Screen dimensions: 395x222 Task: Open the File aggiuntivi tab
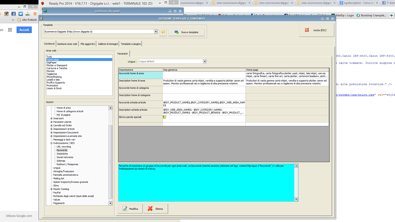(x=88, y=44)
